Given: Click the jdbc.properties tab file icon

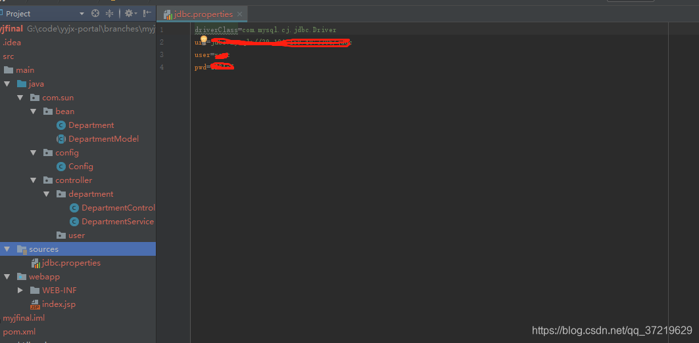Looking at the screenshot, I should pyautogui.click(x=168, y=14).
